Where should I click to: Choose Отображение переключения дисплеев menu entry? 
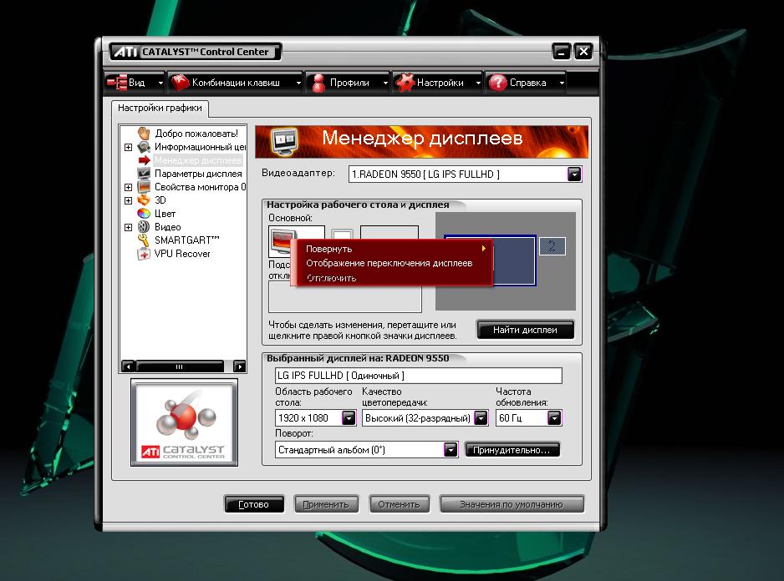click(391, 263)
